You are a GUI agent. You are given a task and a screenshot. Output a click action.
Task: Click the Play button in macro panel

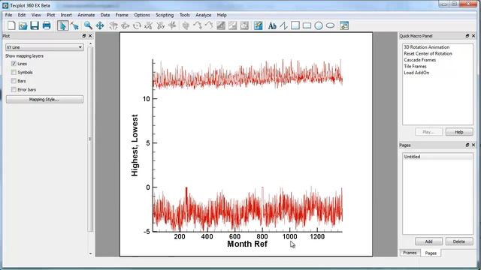coord(428,132)
